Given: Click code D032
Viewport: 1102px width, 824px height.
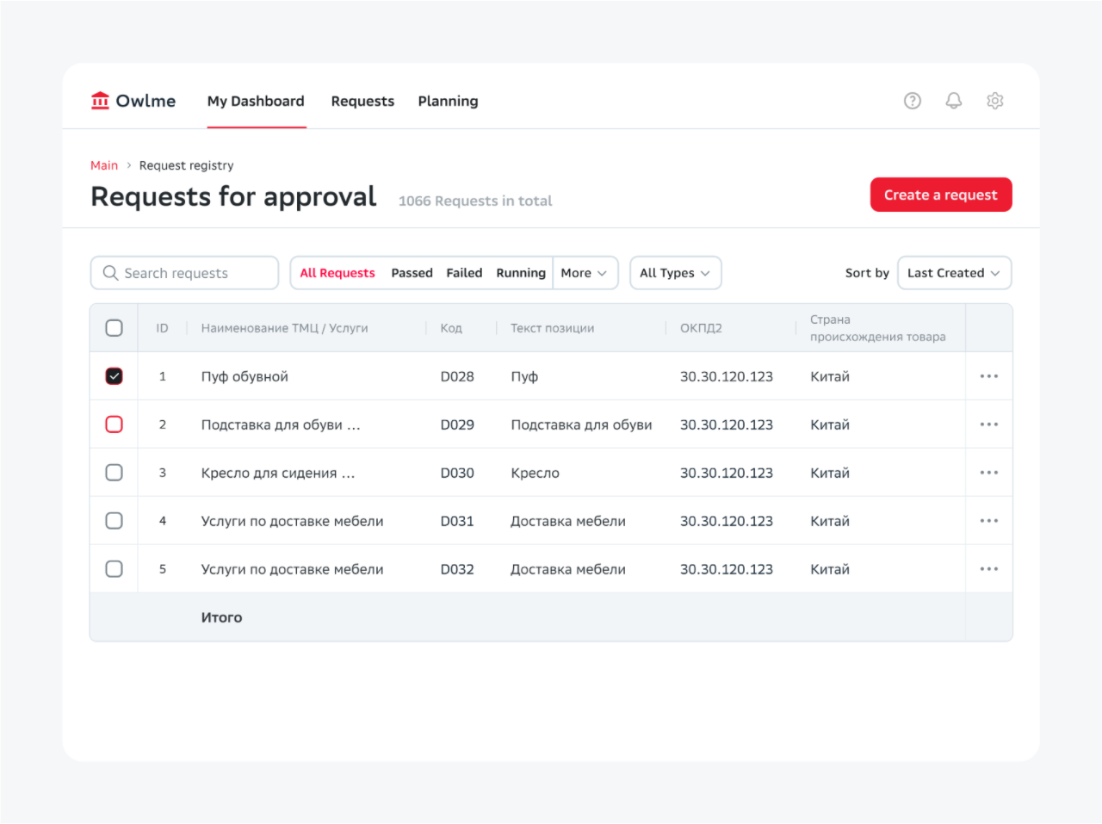Looking at the screenshot, I should (x=457, y=569).
